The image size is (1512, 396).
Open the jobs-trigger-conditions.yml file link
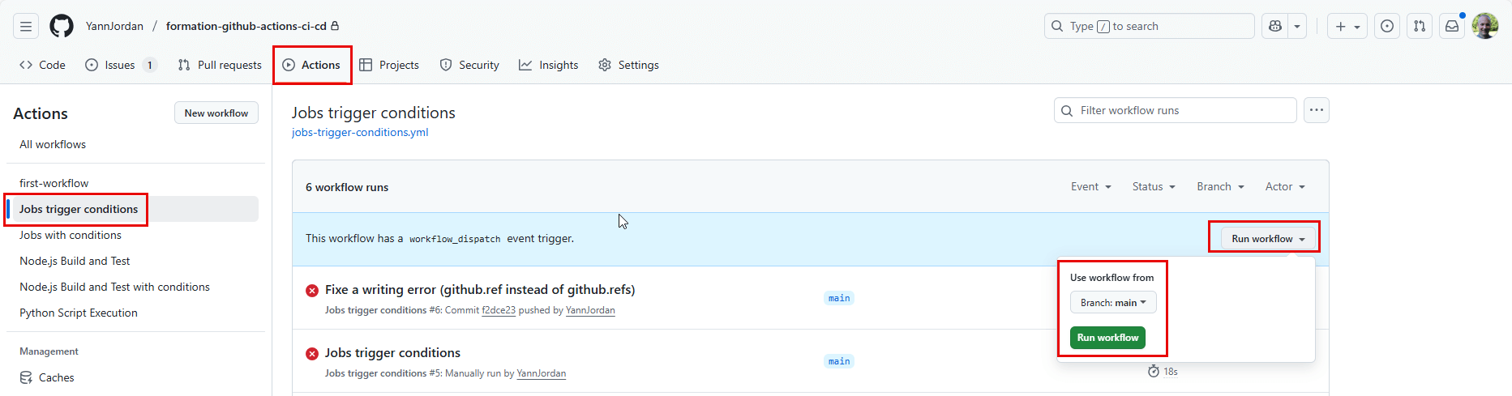click(x=360, y=132)
